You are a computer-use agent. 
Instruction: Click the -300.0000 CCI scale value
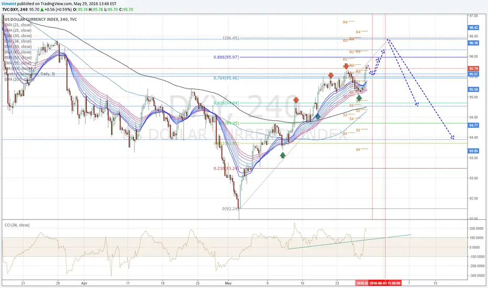pyautogui.click(x=476, y=276)
